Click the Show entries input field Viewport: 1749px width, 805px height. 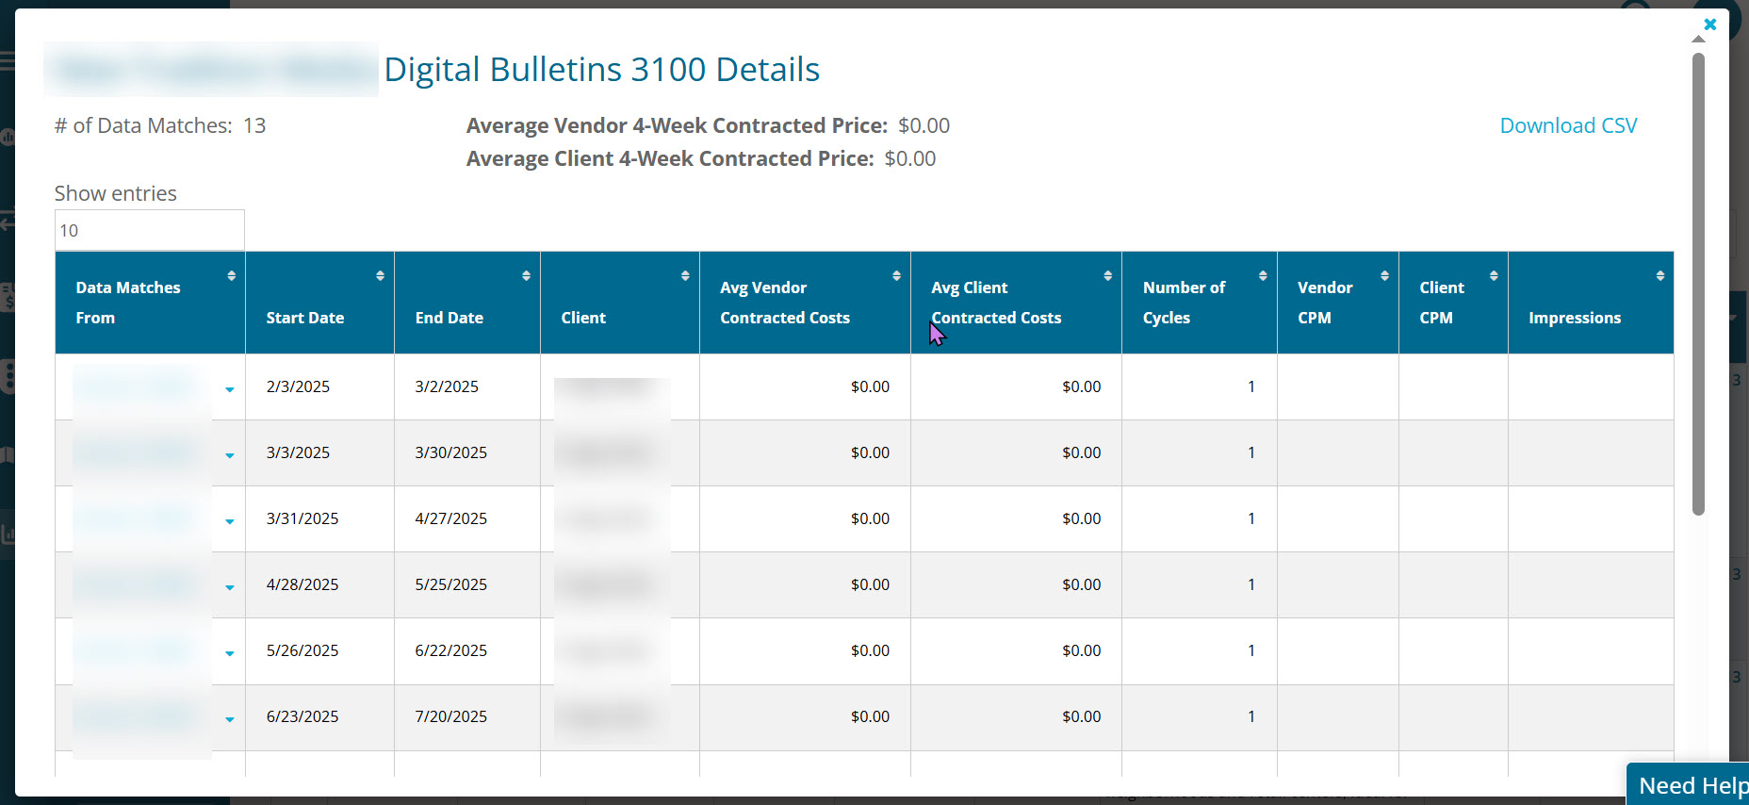149,230
